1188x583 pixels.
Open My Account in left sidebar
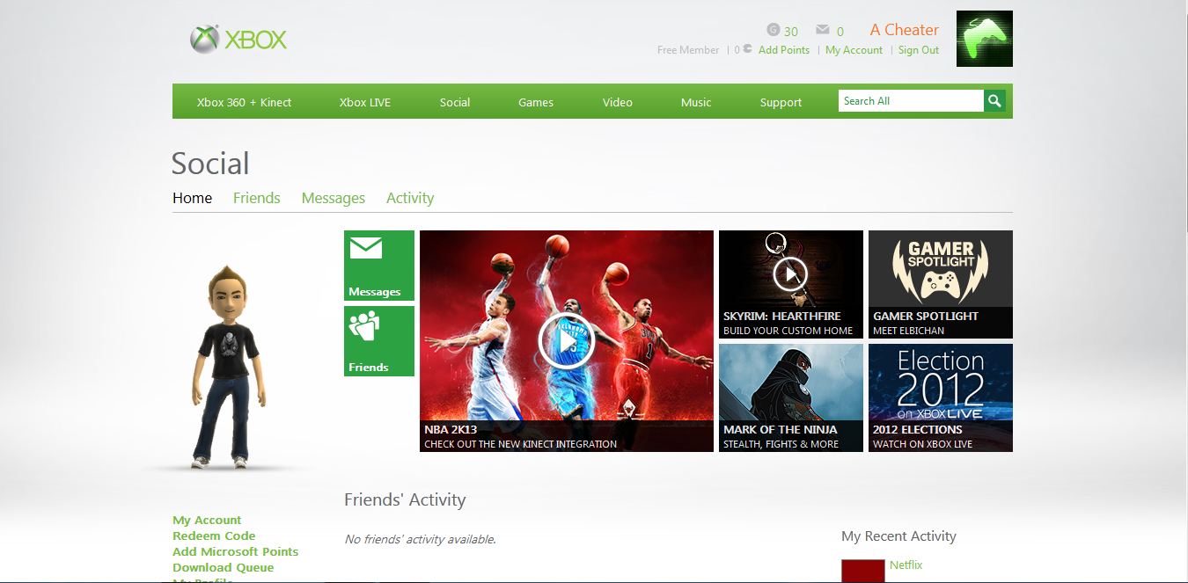coord(207,520)
